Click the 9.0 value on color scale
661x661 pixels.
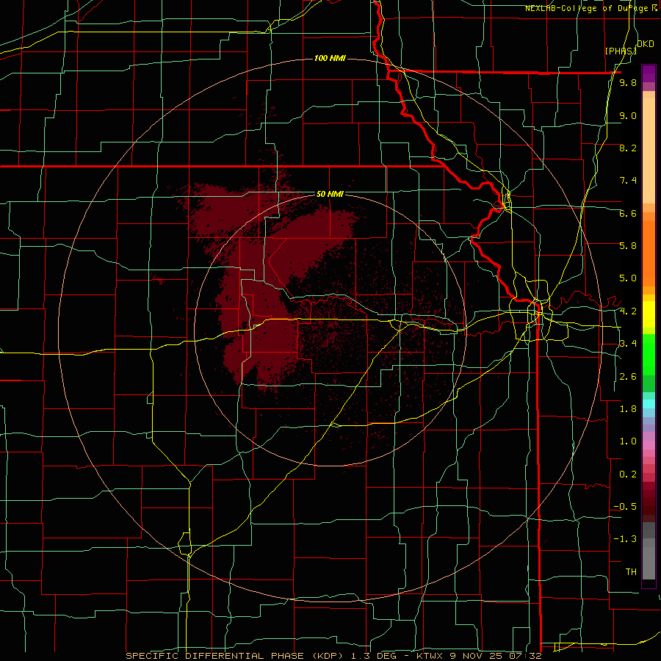point(628,115)
